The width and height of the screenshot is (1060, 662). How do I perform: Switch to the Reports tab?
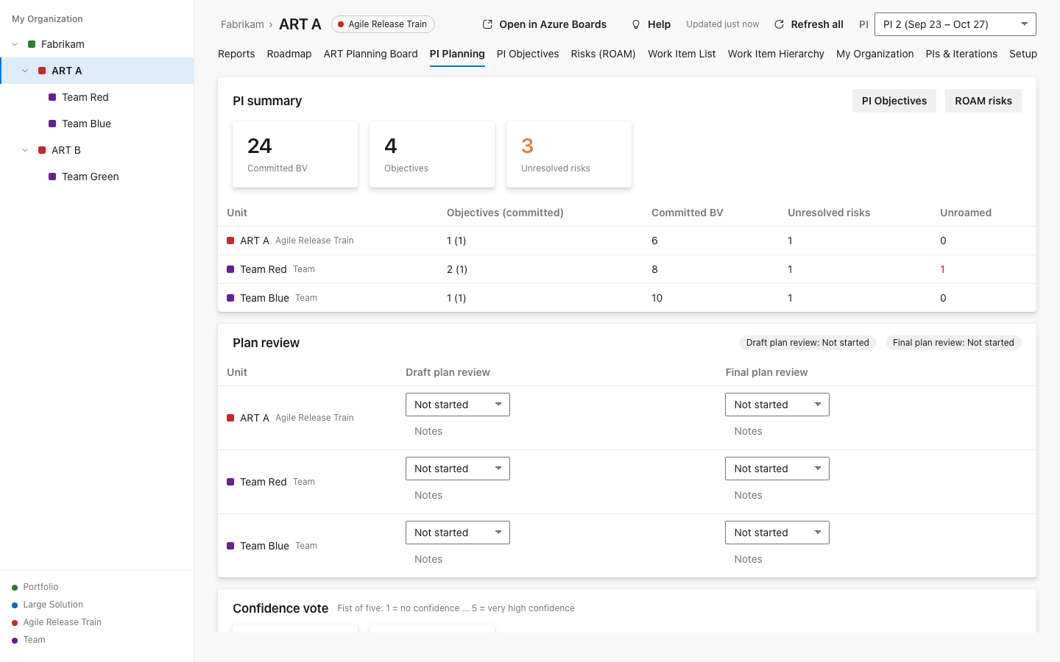point(236,54)
